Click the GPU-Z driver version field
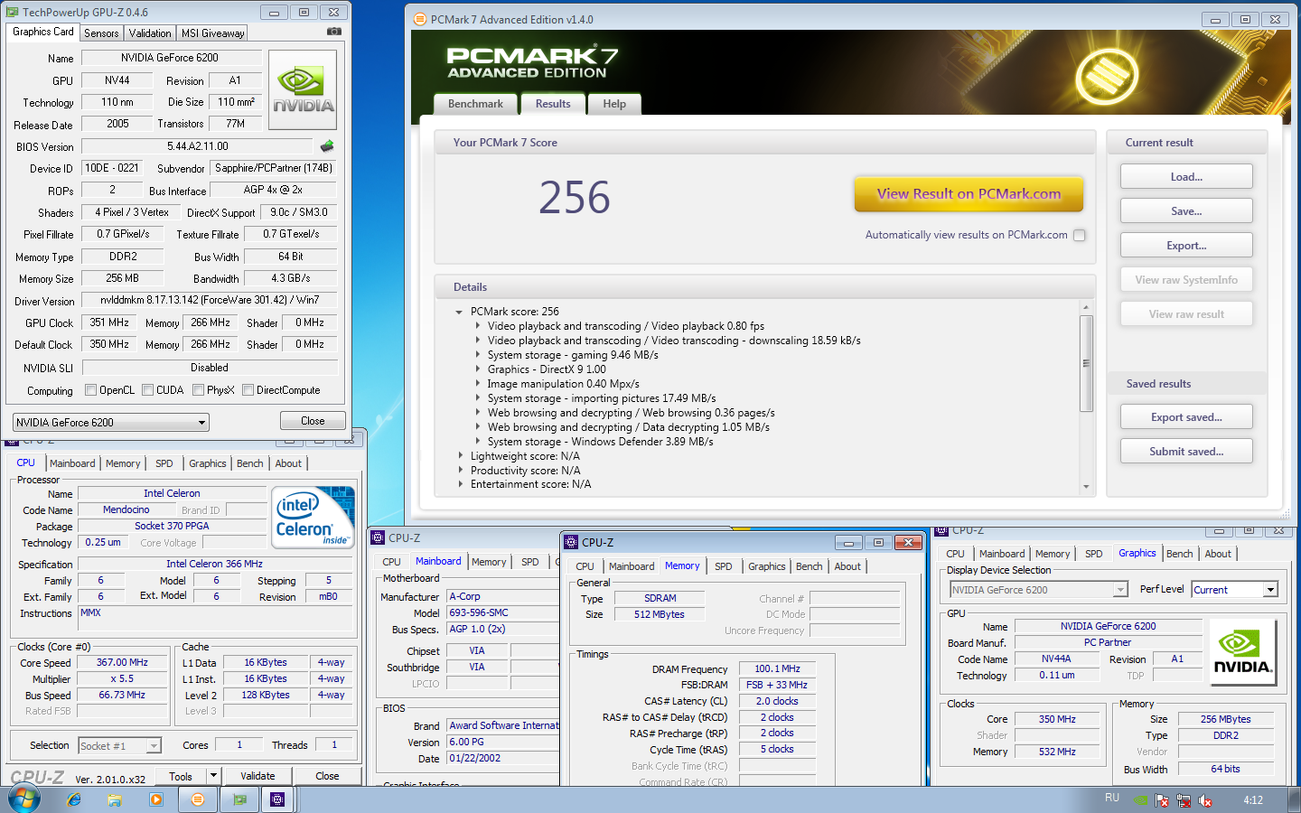 coord(209,300)
